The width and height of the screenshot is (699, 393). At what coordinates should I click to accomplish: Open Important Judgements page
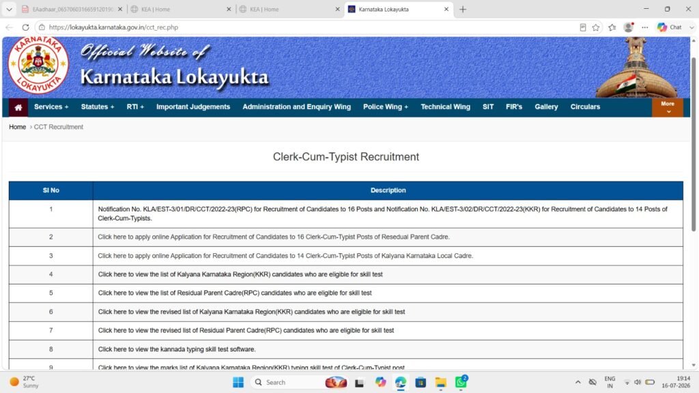193,107
